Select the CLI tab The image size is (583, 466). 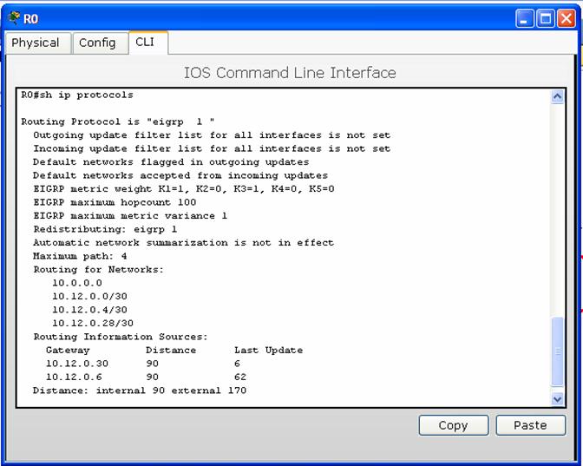click(x=145, y=42)
